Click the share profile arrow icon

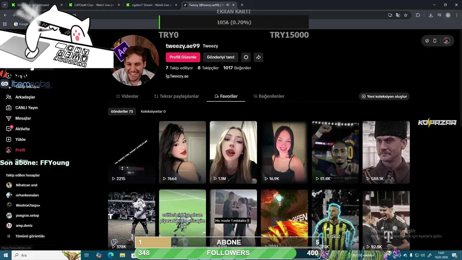tap(258, 57)
